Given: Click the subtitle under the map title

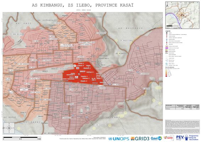Looking at the screenshot, I should [x=83, y=10].
